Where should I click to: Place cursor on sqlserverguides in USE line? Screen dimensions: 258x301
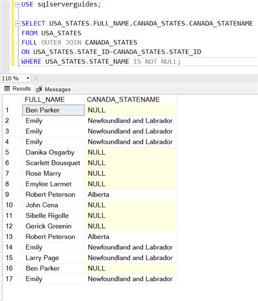point(67,4)
